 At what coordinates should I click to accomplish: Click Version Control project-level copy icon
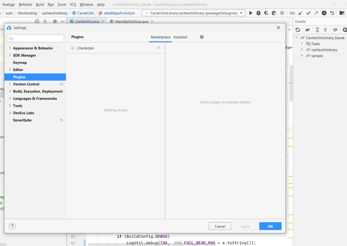(62, 84)
